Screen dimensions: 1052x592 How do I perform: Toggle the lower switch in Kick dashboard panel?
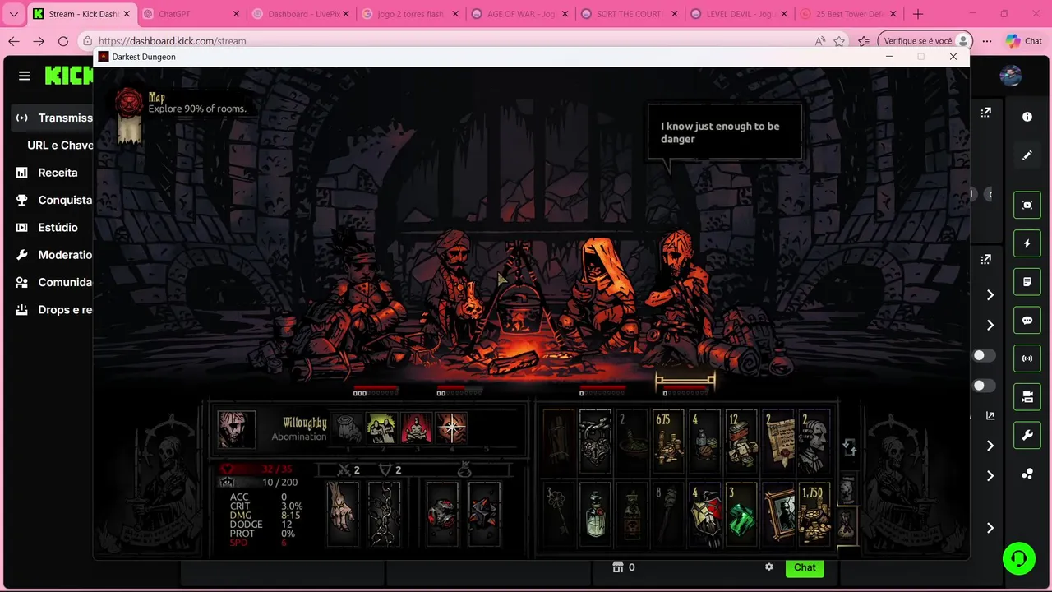pos(984,386)
